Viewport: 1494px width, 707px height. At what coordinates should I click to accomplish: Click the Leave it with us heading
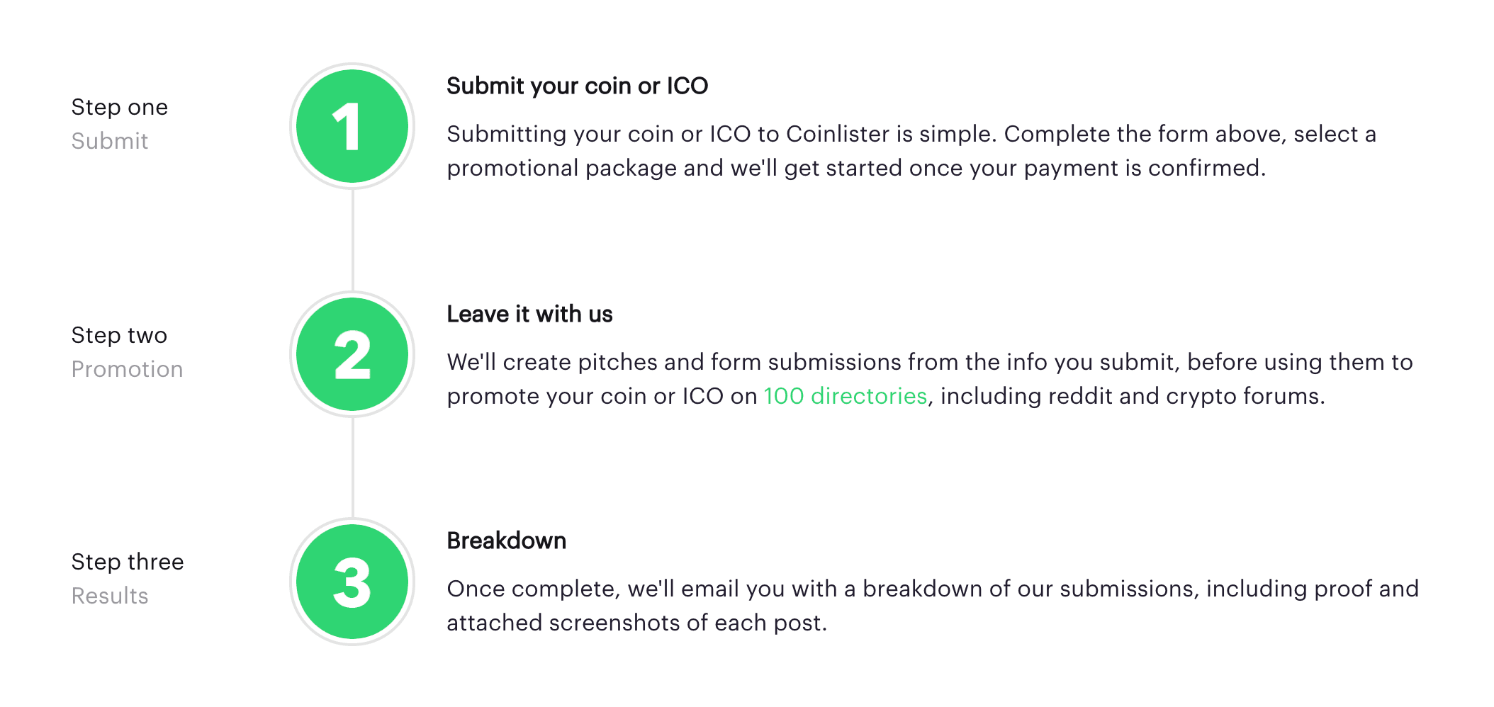(530, 314)
